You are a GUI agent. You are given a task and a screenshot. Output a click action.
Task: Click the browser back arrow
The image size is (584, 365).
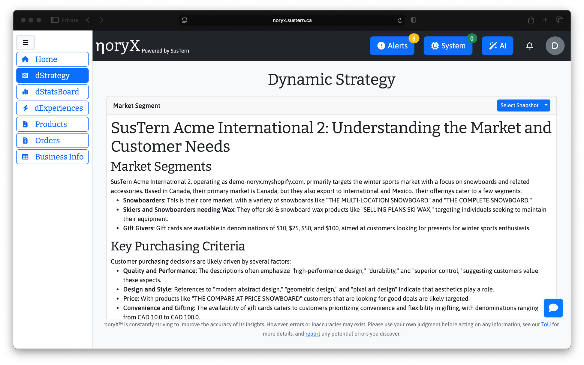tap(88, 20)
